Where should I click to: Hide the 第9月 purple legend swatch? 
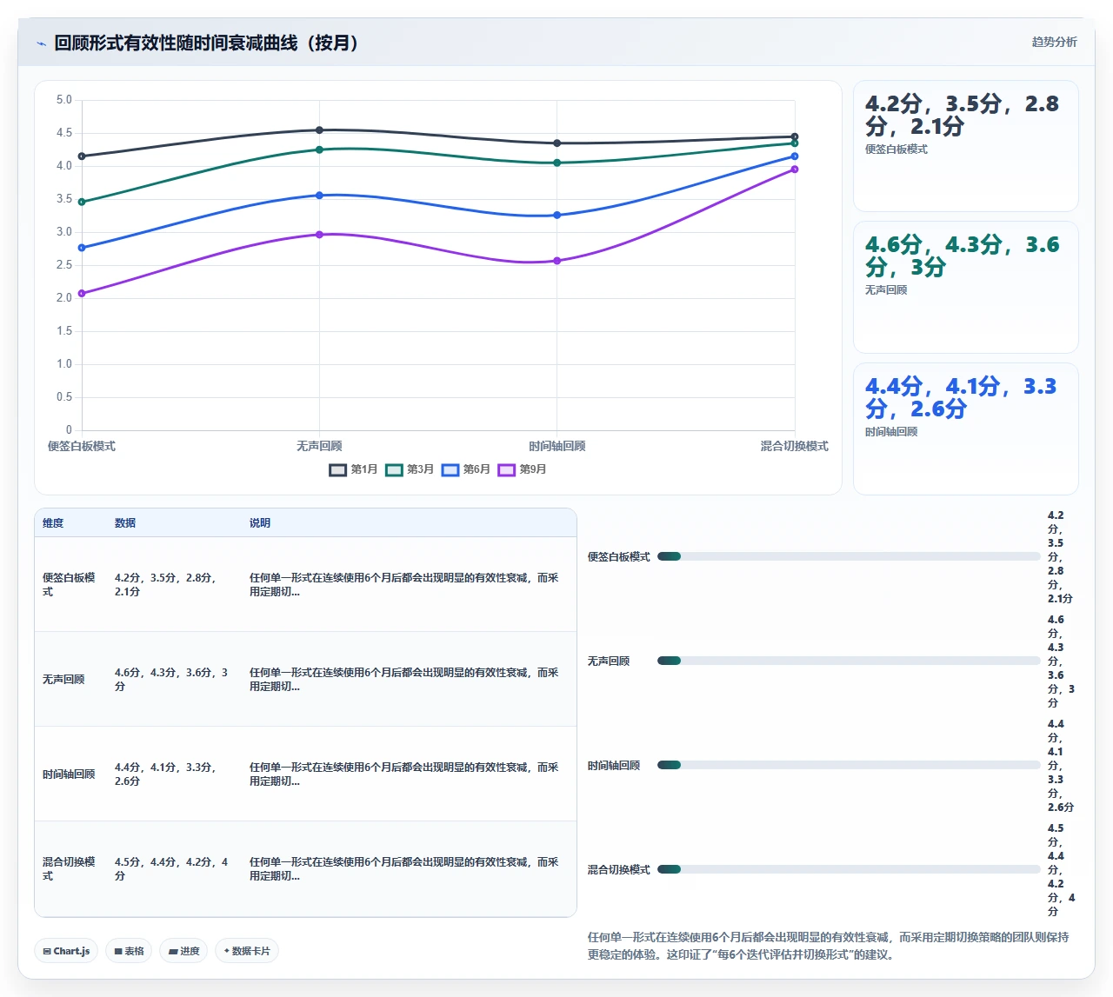tap(507, 469)
